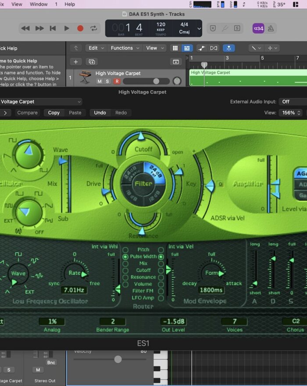This screenshot has height=386, width=307.
Task: Click the grid view icon in the tracks toolbar
Action: click(175, 48)
